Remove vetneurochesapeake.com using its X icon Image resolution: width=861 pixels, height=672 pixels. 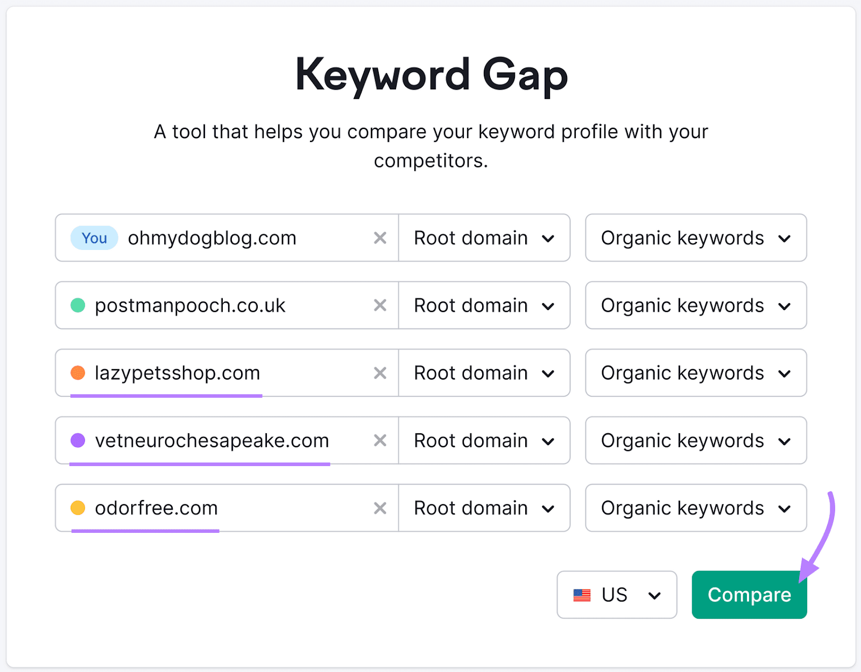tap(380, 441)
